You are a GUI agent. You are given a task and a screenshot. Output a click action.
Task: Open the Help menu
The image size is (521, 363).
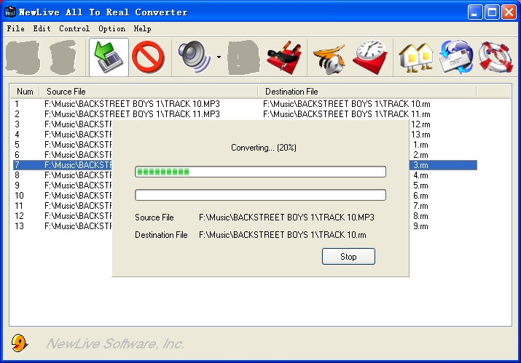coord(143,28)
